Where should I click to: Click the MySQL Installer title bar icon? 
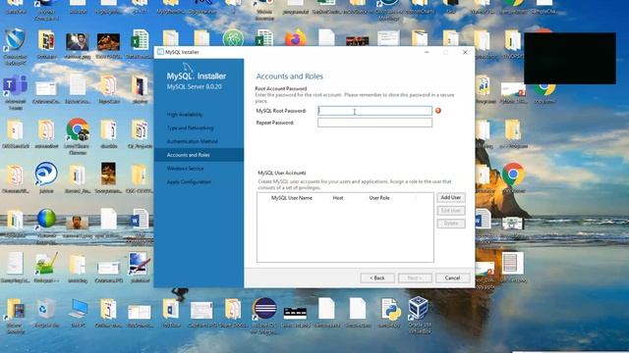point(160,52)
